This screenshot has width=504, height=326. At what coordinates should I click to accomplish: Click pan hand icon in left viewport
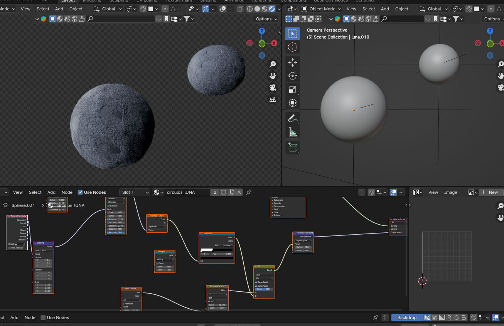click(x=273, y=76)
